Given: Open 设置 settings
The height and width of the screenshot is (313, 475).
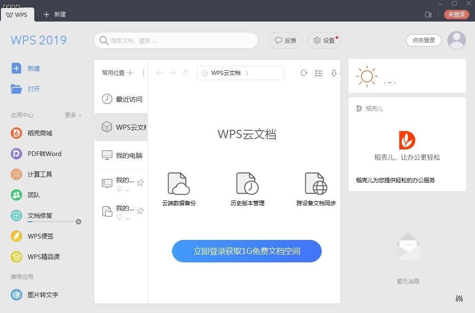Looking at the screenshot, I should (324, 40).
